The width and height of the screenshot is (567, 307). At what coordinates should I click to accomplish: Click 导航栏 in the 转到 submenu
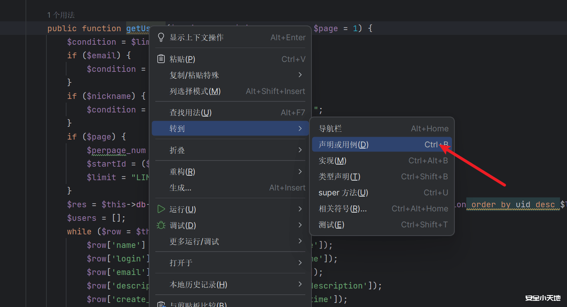coord(331,128)
